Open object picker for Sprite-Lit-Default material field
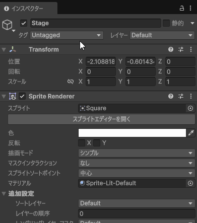The image size is (197, 223). click(190, 183)
